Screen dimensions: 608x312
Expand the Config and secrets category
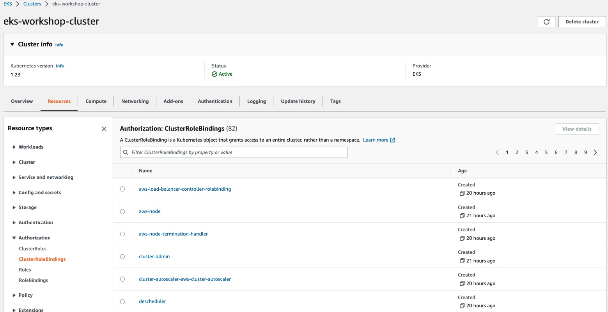click(x=14, y=193)
